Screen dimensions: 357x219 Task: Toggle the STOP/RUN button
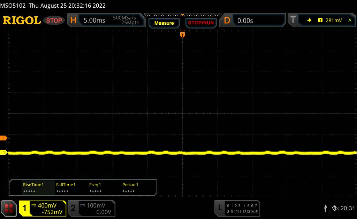pos(201,23)
